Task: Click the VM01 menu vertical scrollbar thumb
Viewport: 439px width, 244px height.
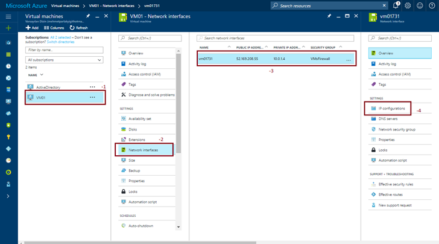Action: coord(178,103)
